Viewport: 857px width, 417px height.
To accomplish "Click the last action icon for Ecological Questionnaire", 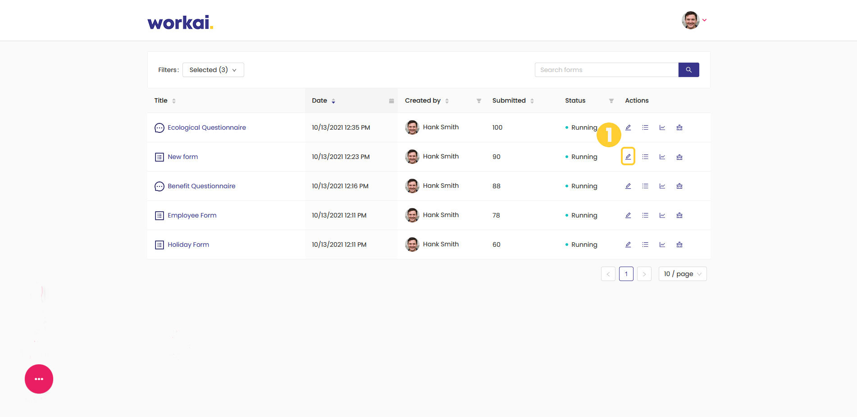I will [679, 127].
